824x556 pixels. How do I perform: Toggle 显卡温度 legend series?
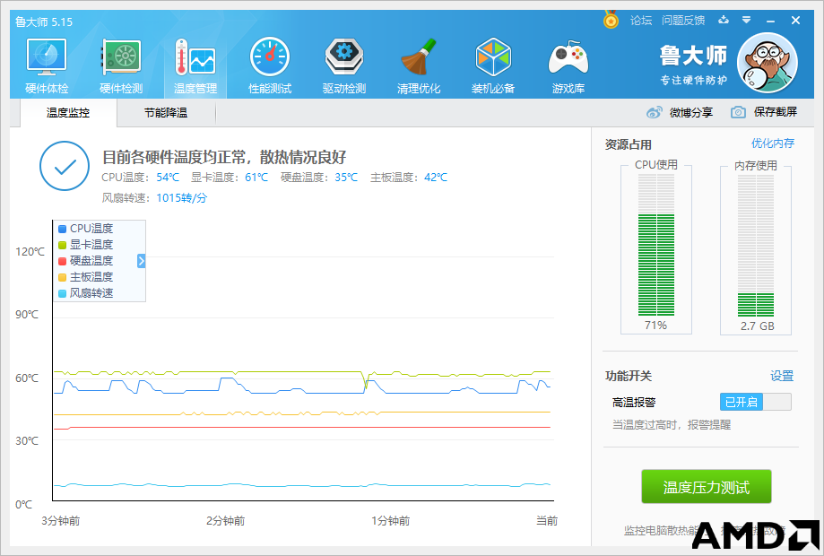coord(86,245)
